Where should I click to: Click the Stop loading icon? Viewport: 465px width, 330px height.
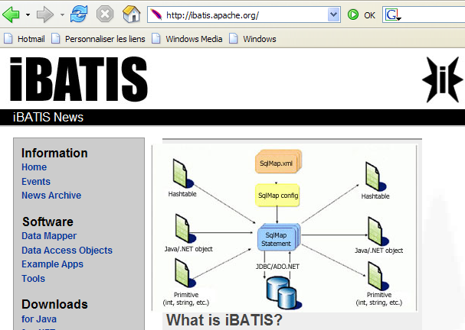point(105,15)
